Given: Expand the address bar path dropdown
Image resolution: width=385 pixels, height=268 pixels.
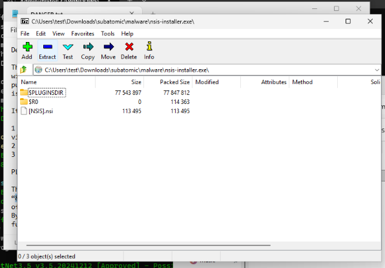Looking at the screenshot, I should tap(377, 70).
